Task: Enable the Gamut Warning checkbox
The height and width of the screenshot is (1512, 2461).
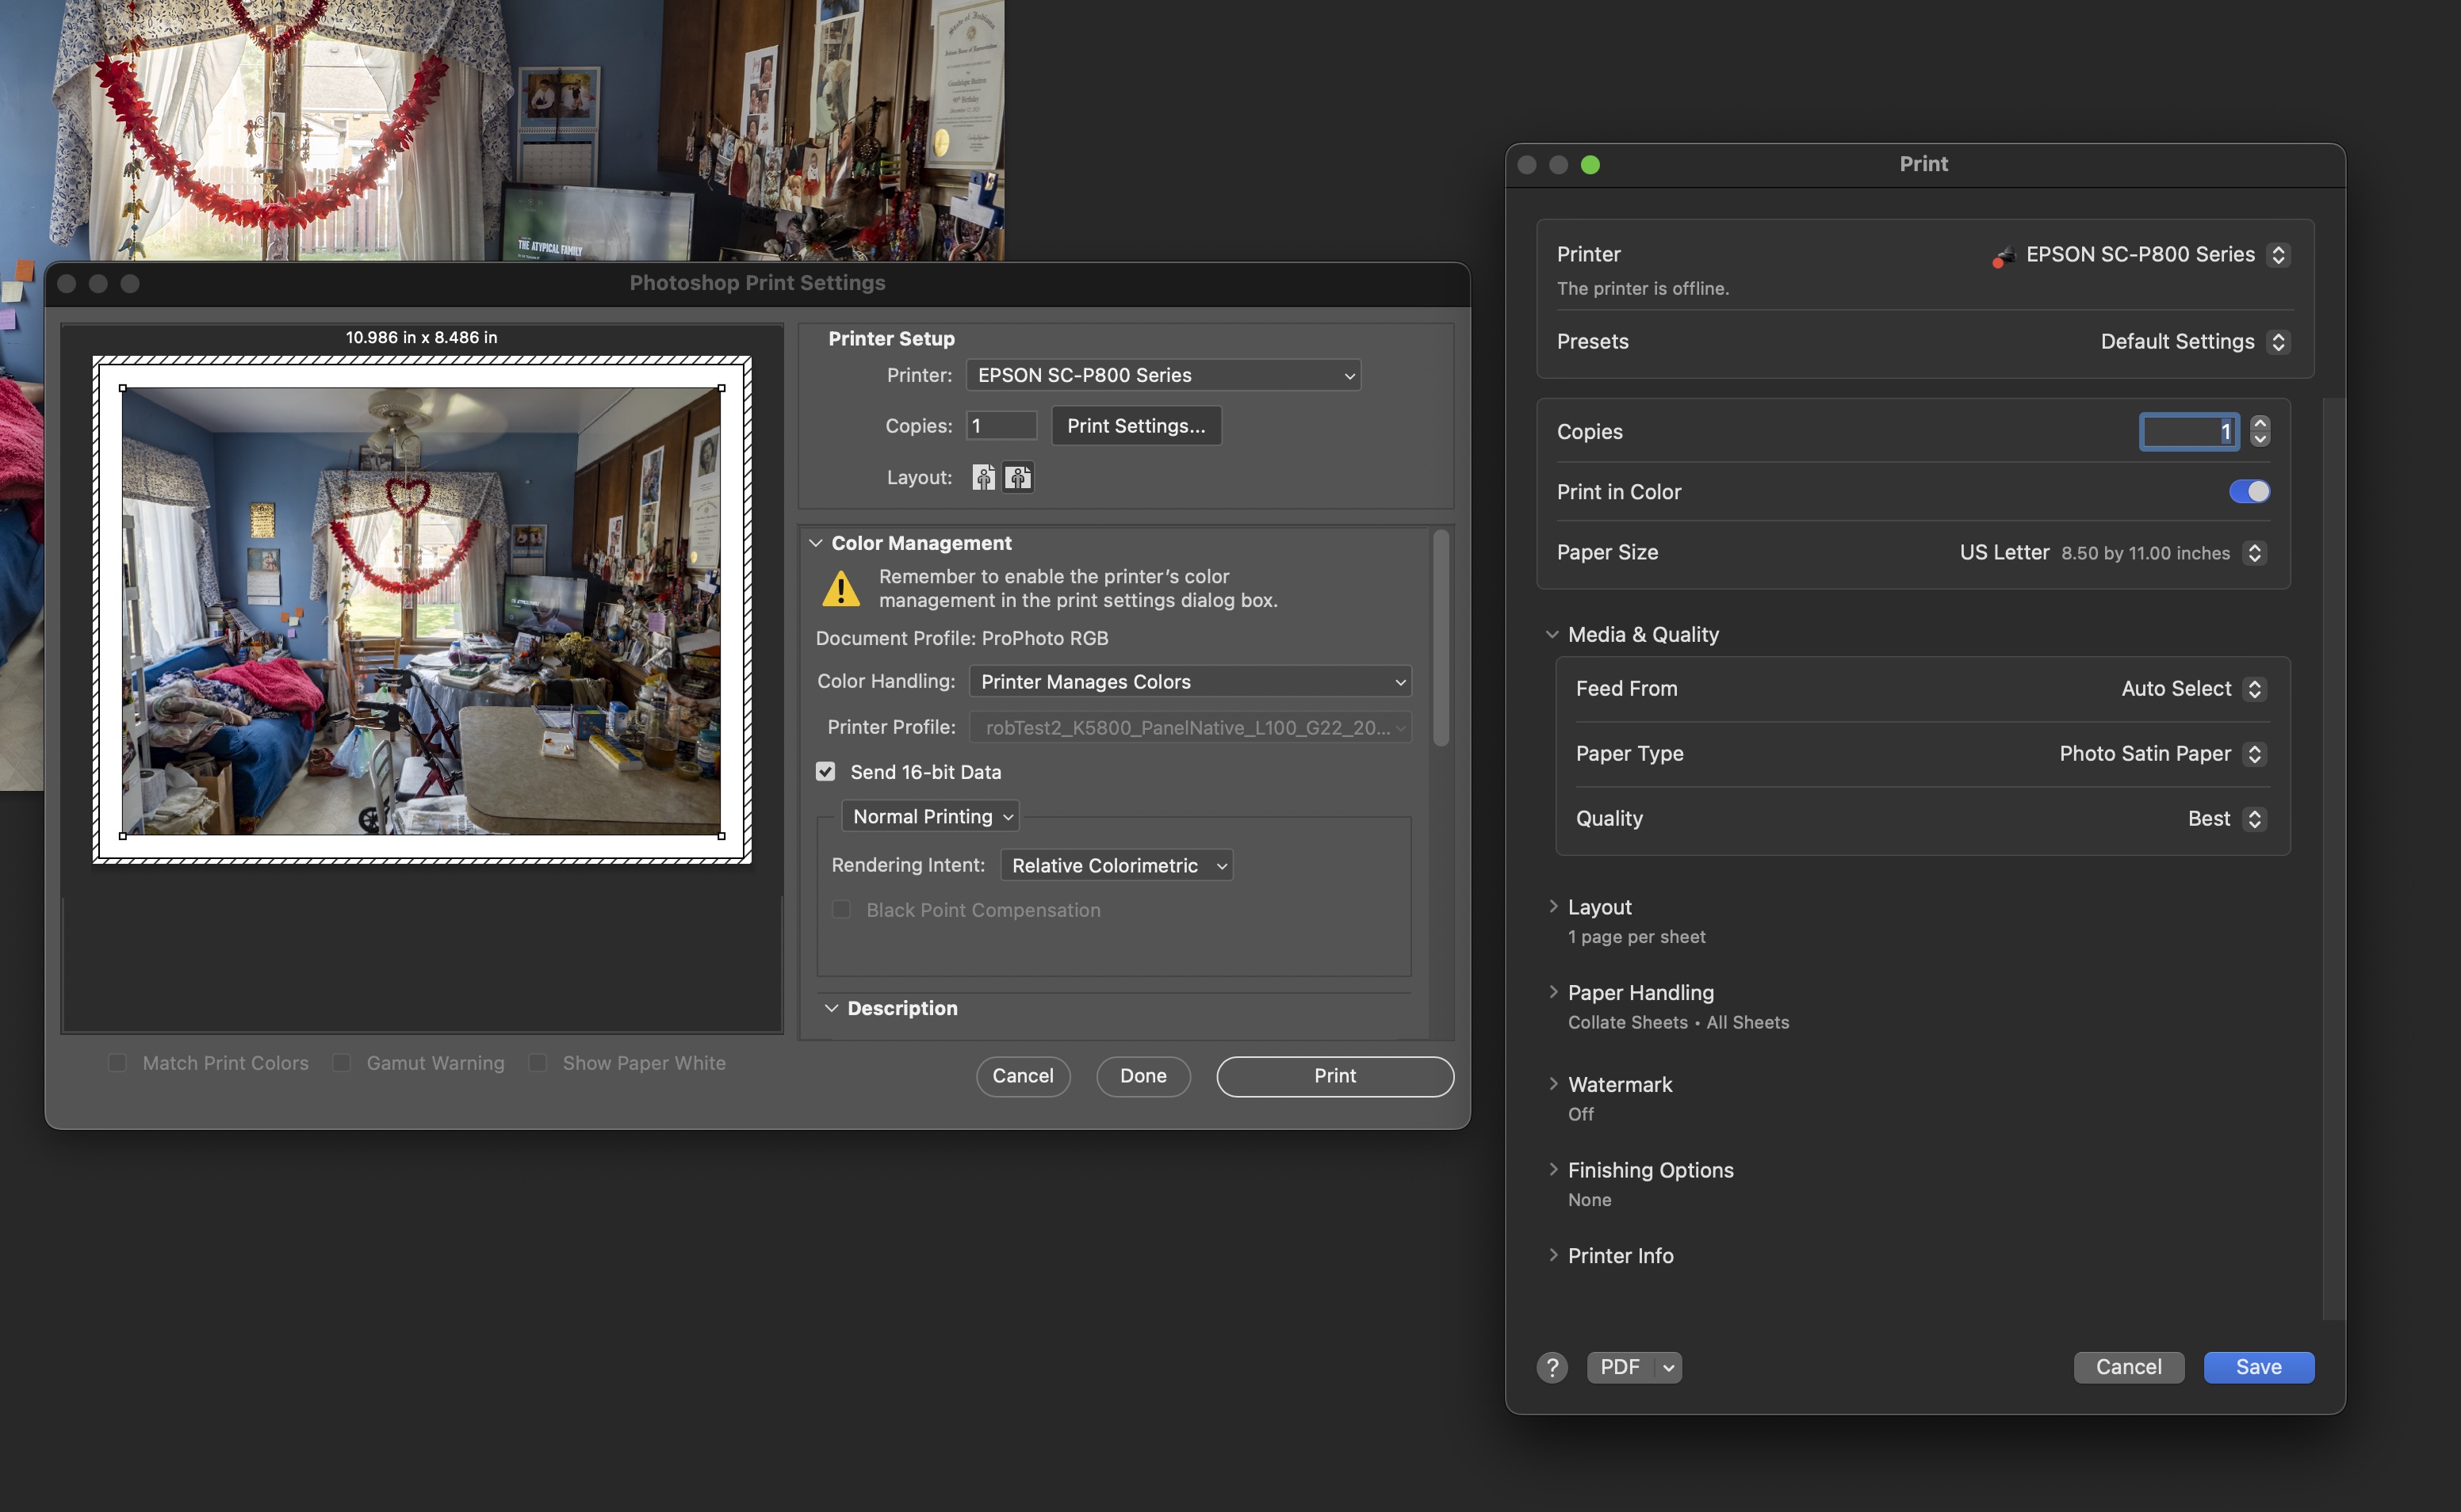Action: point(341,1062)
